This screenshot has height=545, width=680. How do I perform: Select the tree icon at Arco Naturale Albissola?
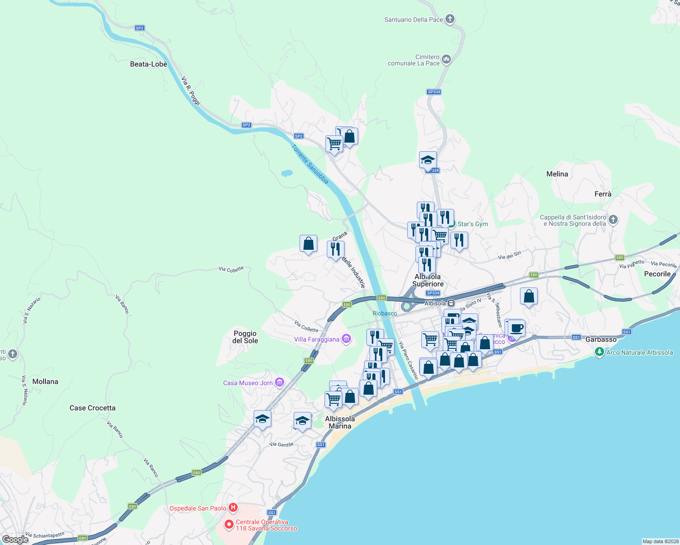600,351
